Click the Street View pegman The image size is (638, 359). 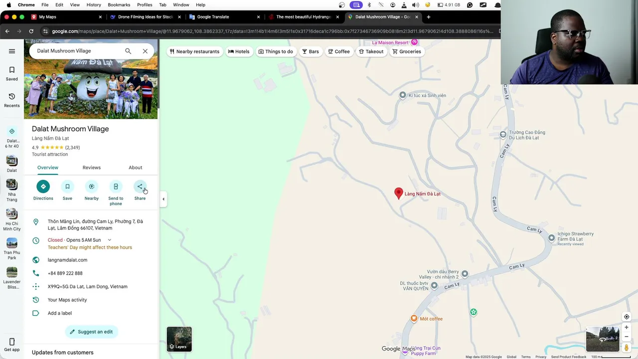tap(627, 348)
